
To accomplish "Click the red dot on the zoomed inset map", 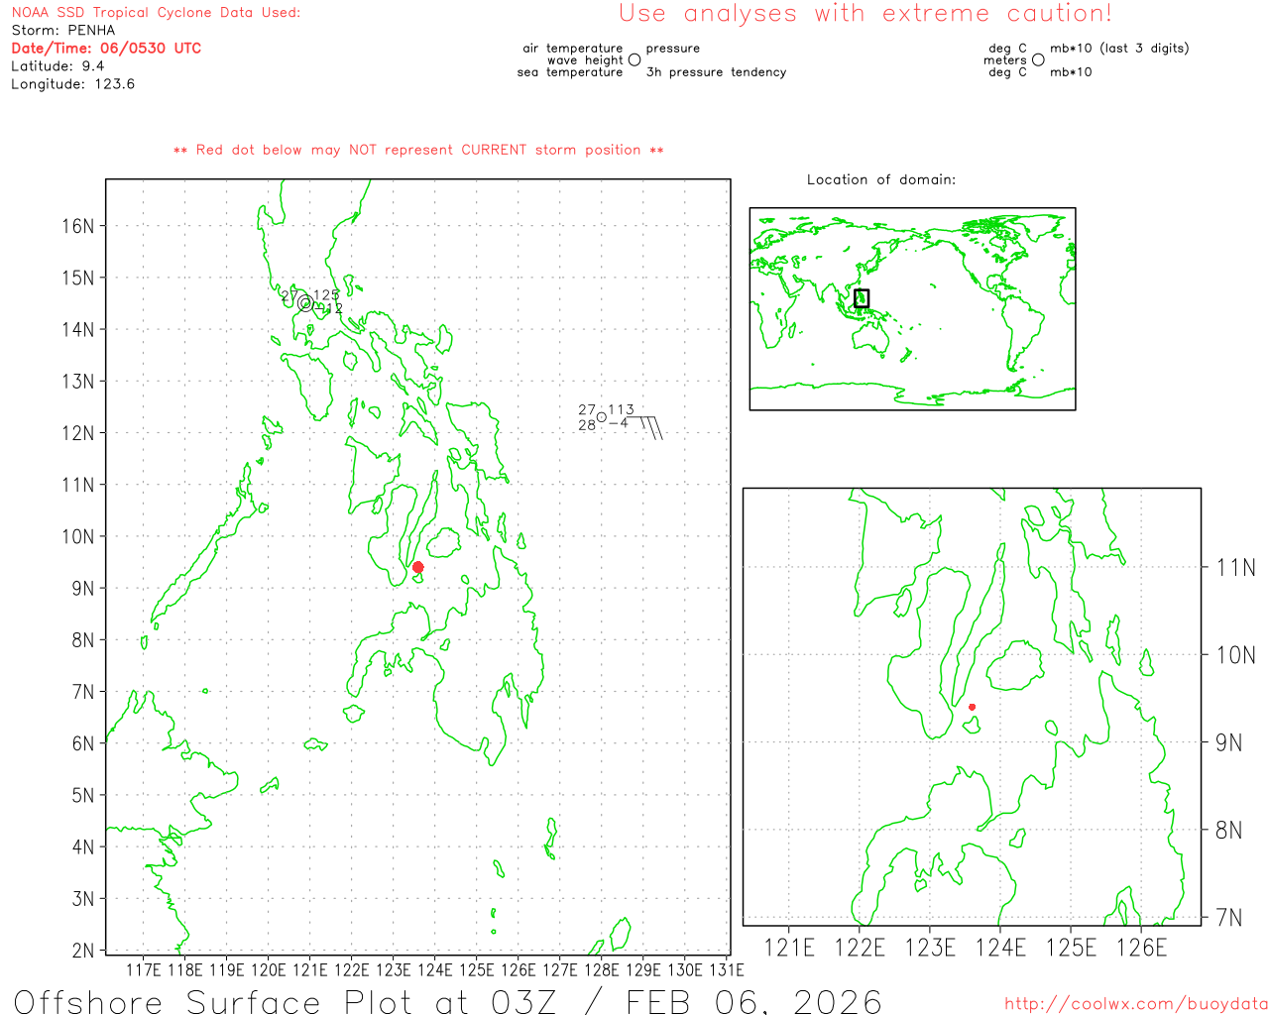I will point(972,707).
